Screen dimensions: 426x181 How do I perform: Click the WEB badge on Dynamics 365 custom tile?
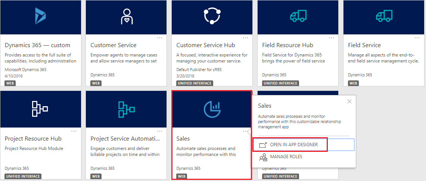(10, 83)
